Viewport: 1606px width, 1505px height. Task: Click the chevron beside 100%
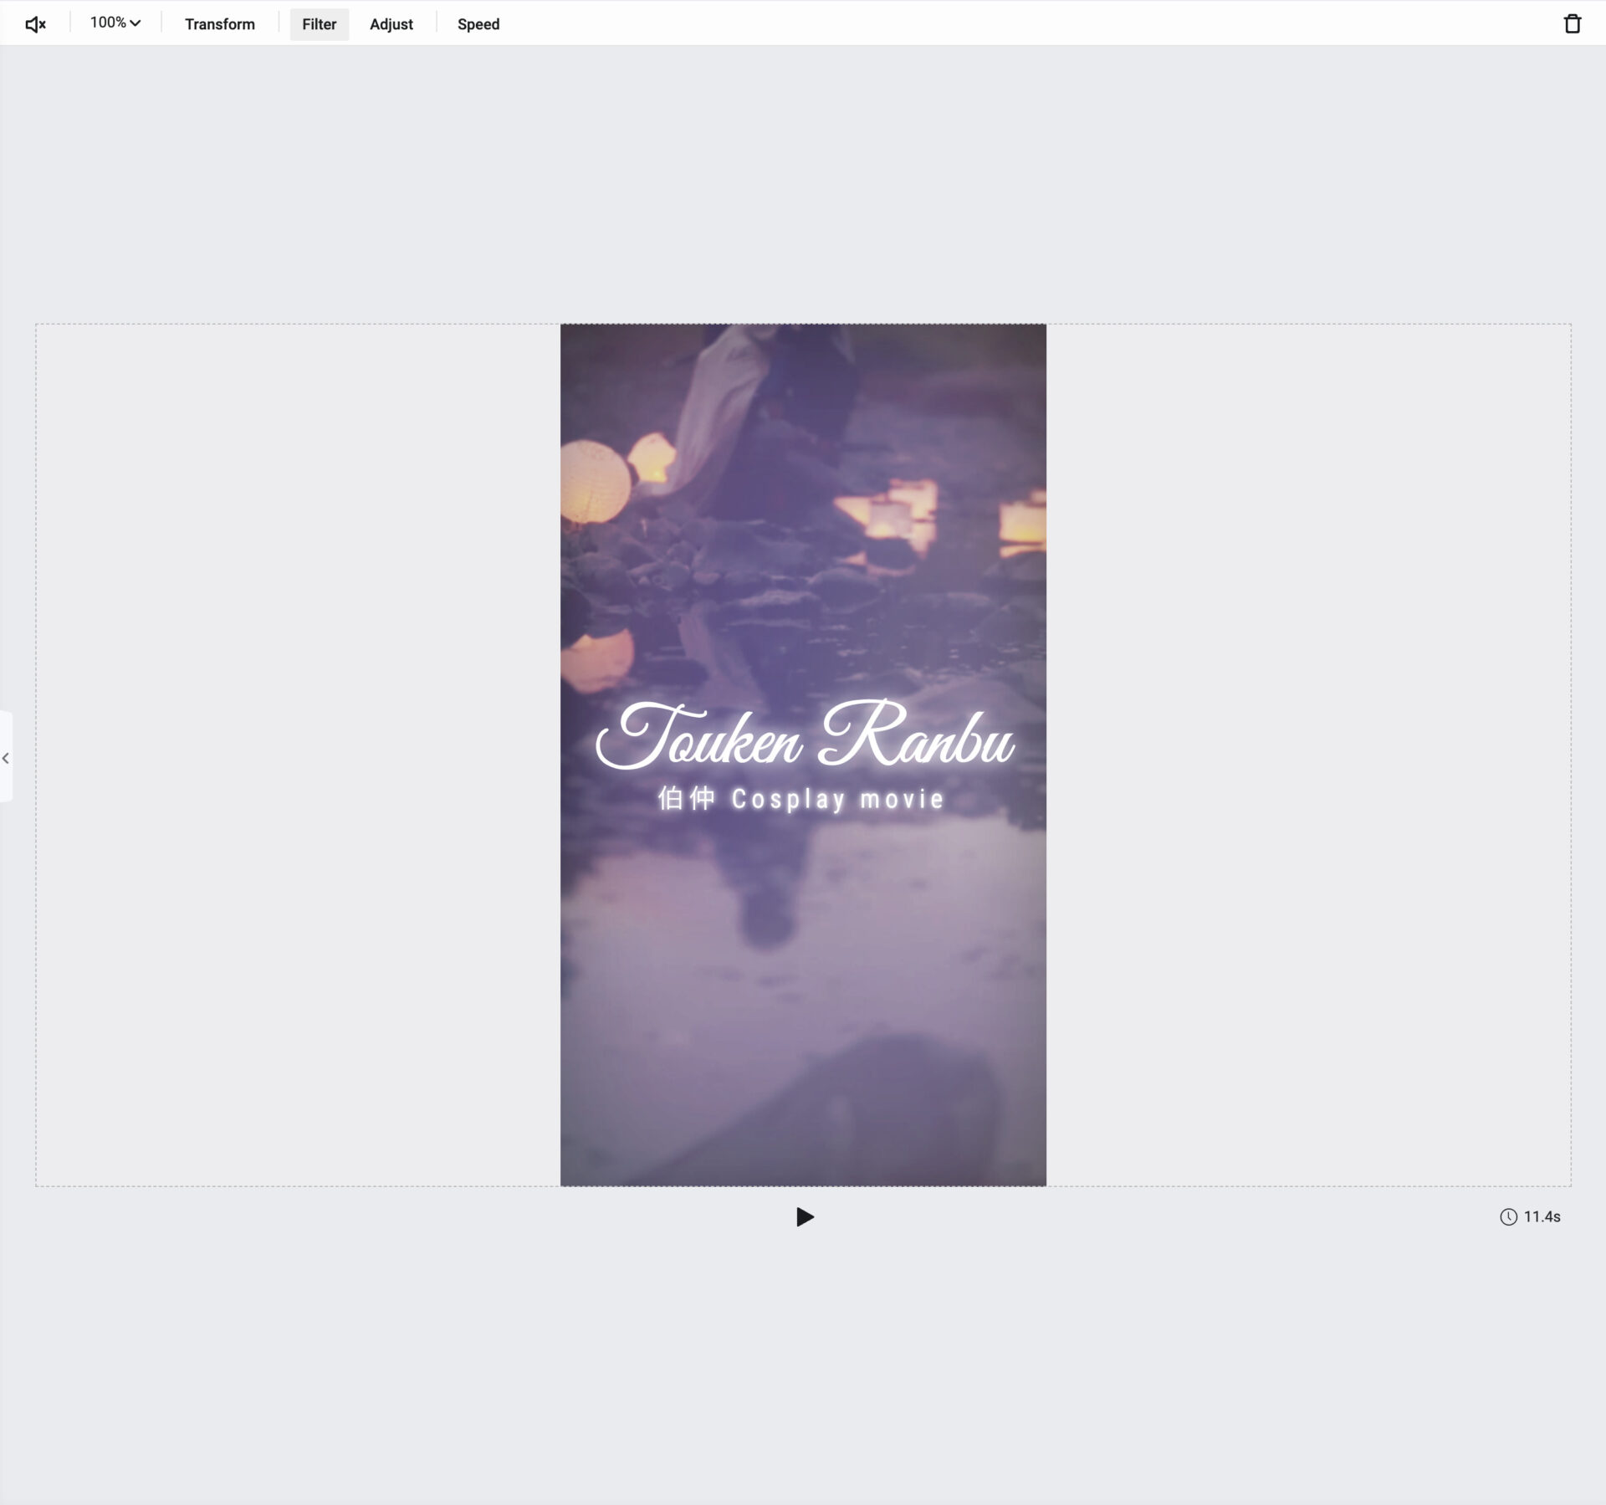pyautogui.click(x=136, y=23)
